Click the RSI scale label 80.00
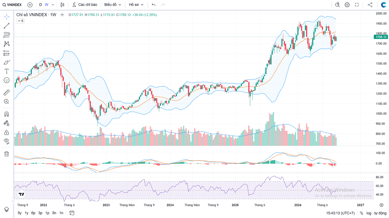The height and width of the screenshot is (218, 389). tap(379, 177)
